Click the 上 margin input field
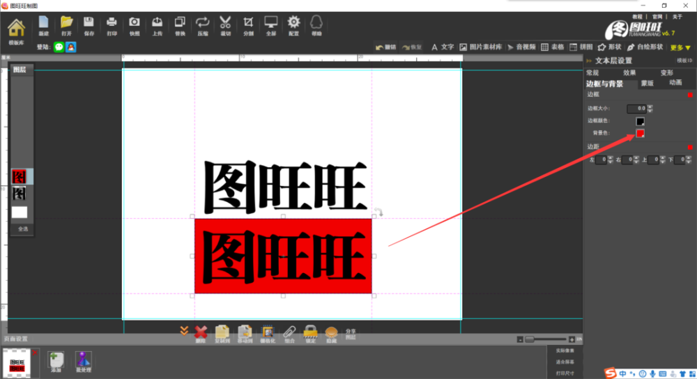 tap(654, 160)
